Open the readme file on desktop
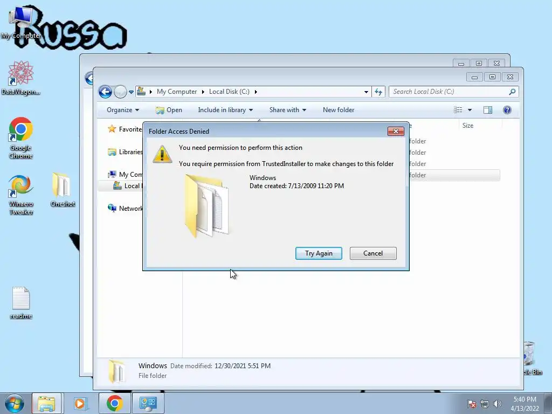The height and width of the screenshot is (414, 552). [21, 303]
